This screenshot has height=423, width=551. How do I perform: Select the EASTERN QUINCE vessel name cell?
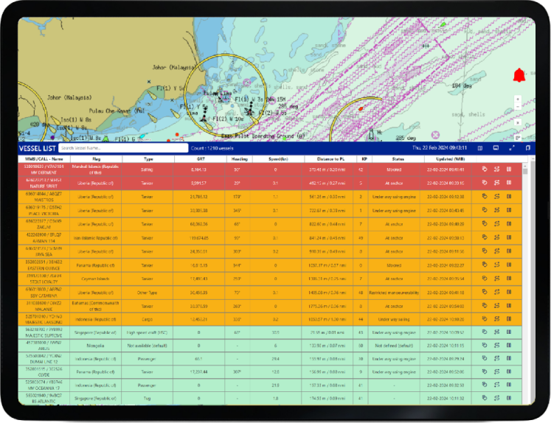click(41, 265)
